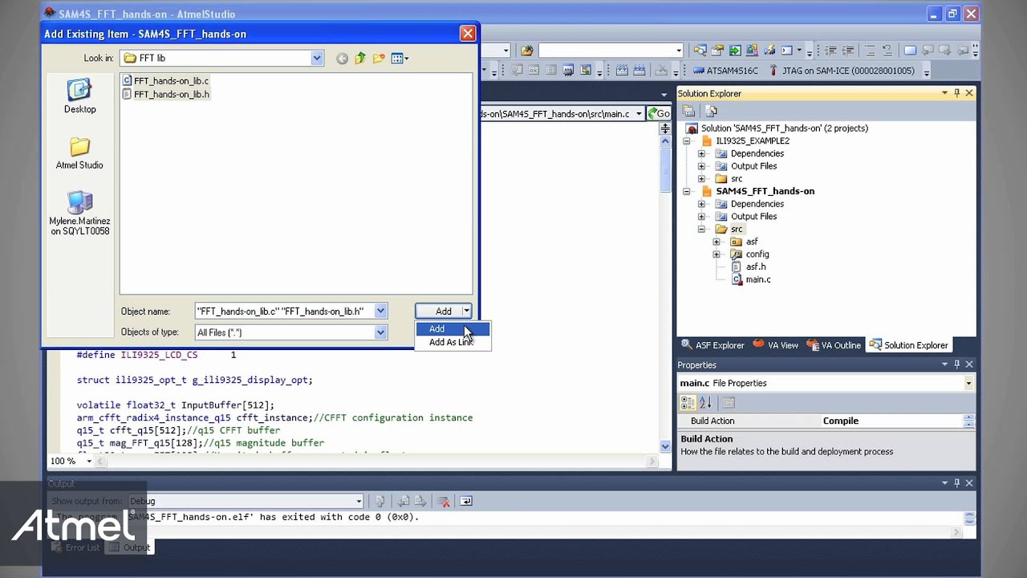Screen dimensions: 1027x578
Task: Switch to VA Outline tab
Action: [833, 345]
